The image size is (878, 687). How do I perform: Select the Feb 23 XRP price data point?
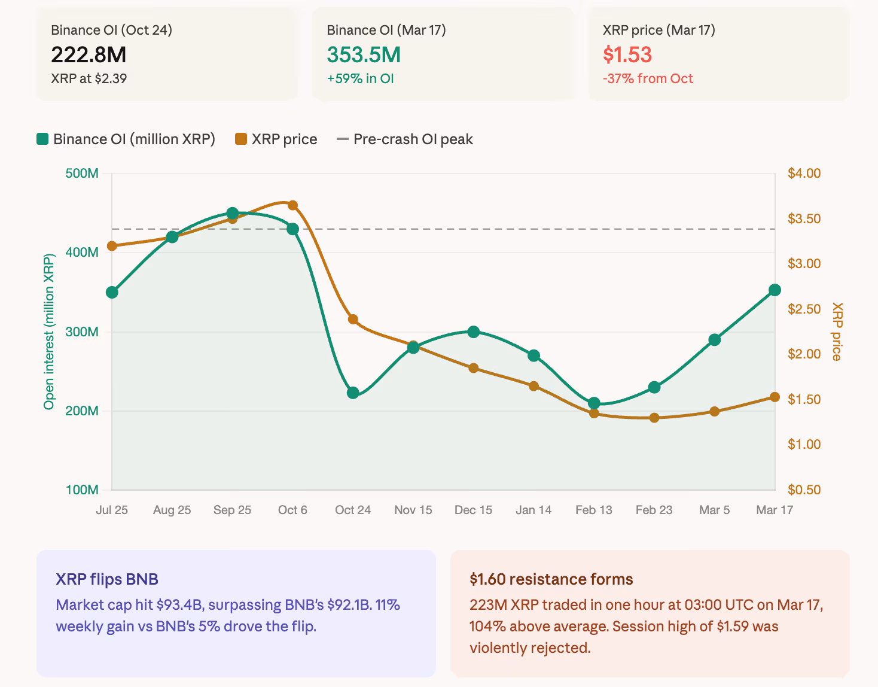tap(654, 418)
